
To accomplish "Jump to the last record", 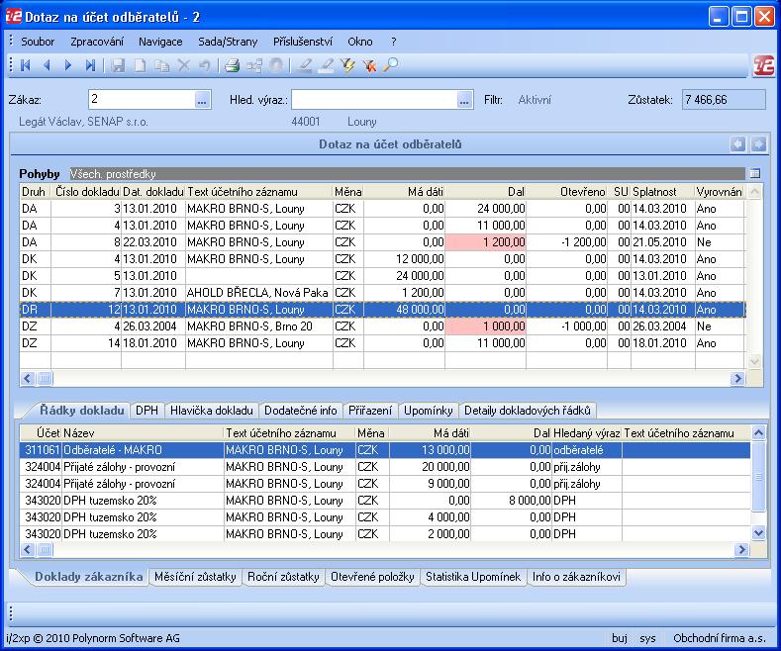I will tap(90, 65).
